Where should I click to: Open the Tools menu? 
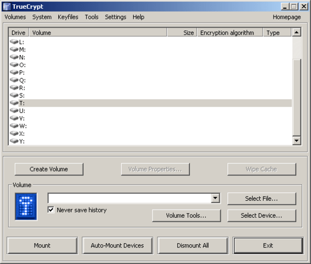[x=91, y=17]
